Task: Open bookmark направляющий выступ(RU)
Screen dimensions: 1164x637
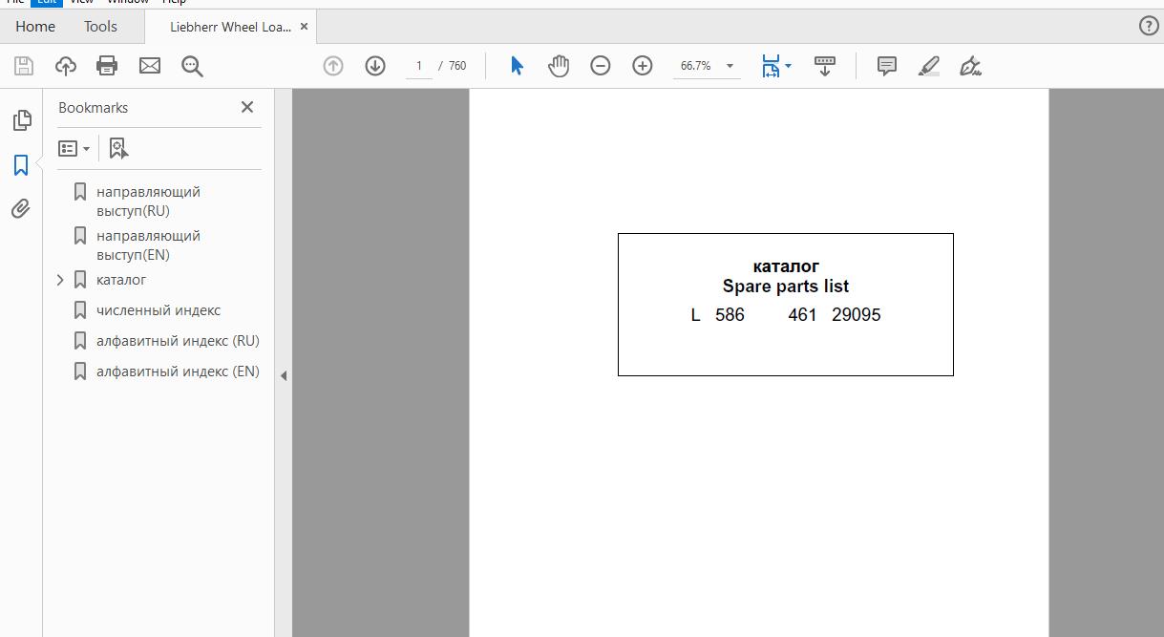Action: click(x=148, y=202)
